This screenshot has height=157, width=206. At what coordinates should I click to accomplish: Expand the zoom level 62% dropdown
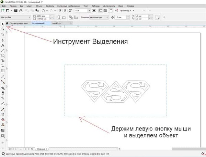[x=84, y=11]
